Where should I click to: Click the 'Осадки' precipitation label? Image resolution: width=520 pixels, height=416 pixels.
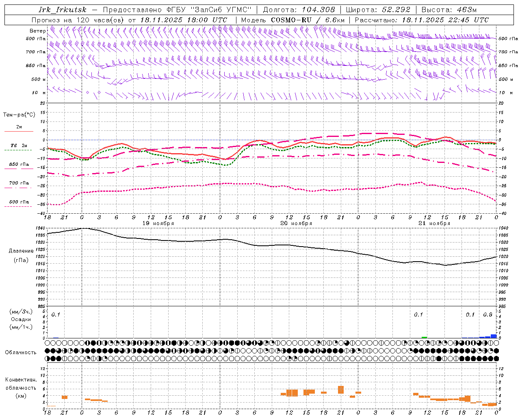[x=21, y=320]
